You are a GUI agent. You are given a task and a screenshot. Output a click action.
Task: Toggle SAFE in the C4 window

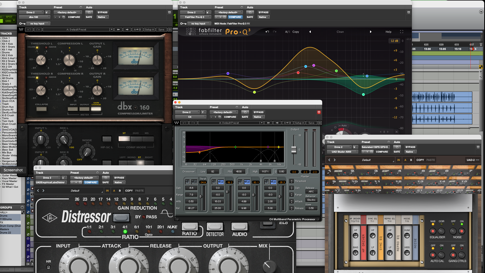[x=245, y=117]
